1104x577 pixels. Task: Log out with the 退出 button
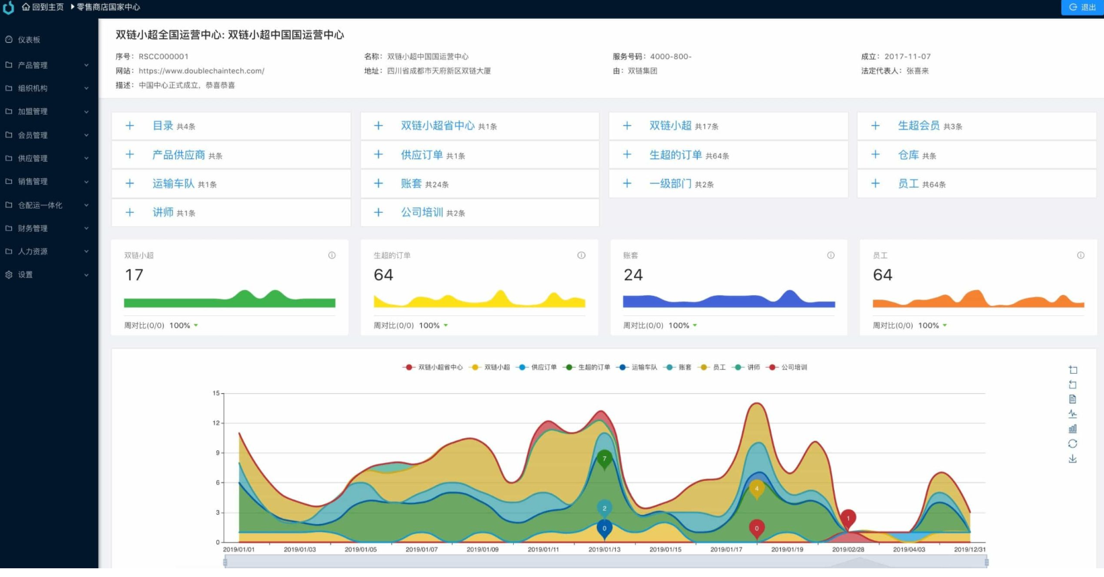(x=1083, y=7)
